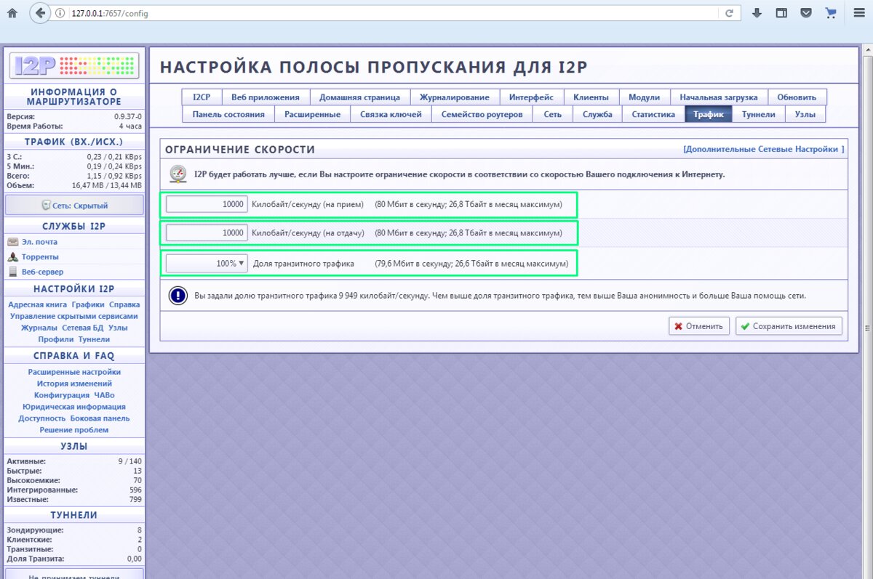The height and width of the screenshot is (579, 873).
Task: Open browser downloads arrow icon
Action: (757, 13)
